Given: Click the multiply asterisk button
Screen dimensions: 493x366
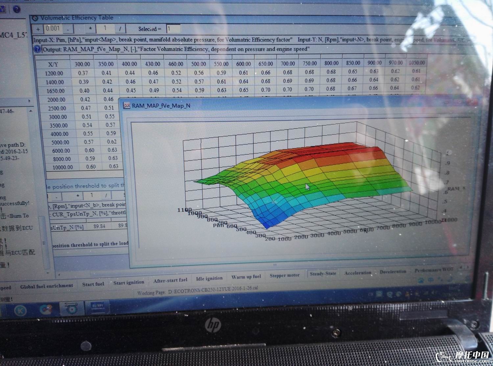Looking at the screenshot, I should point(90,29).
